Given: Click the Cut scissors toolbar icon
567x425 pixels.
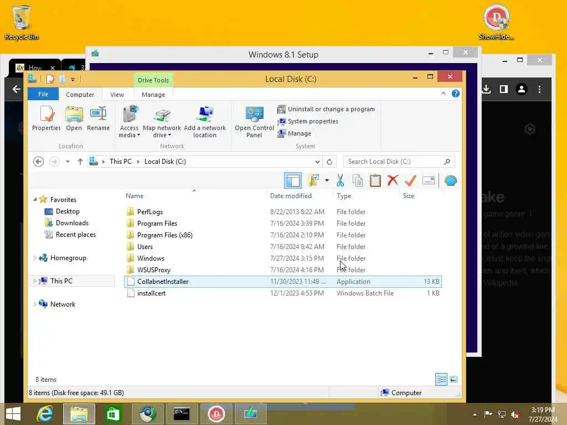Looking at the screenshot, I should 340,180.
